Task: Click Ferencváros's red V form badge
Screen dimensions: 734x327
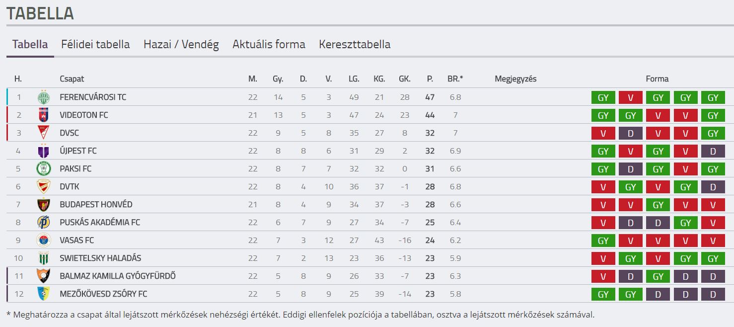Action: tap(631, 97)
